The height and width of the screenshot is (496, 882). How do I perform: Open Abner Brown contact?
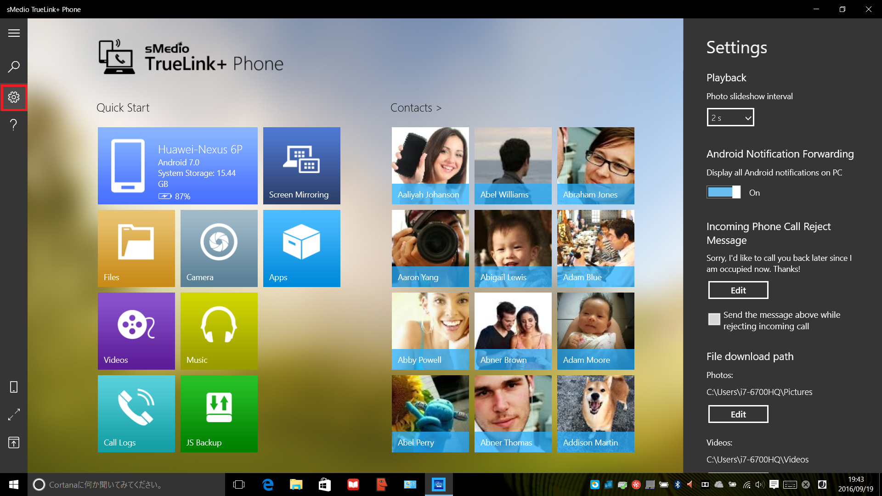tap(513, 331)
